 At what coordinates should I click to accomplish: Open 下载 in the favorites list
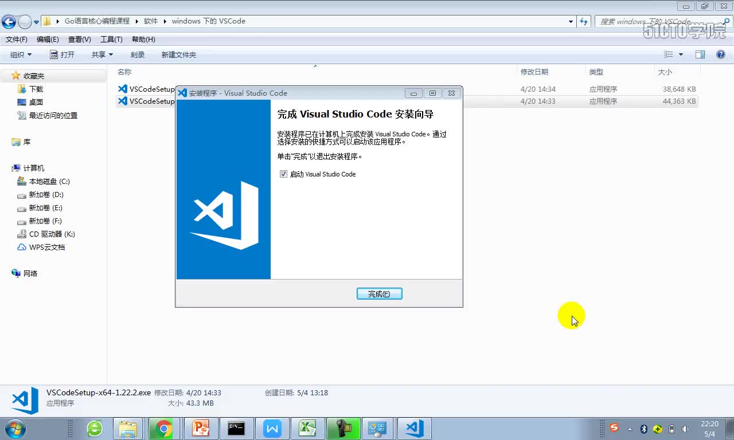click(x=36, y=89)
